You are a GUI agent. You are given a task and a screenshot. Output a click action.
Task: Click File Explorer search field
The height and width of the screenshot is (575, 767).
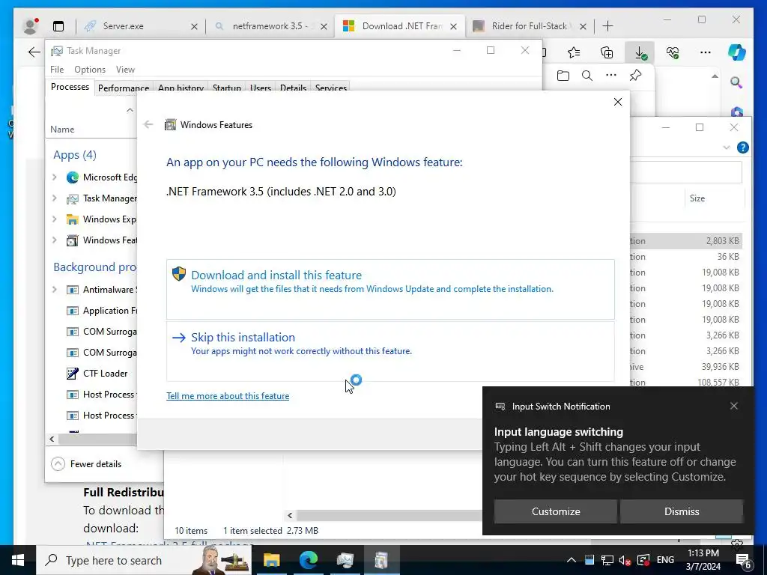[x=686, y=171]
